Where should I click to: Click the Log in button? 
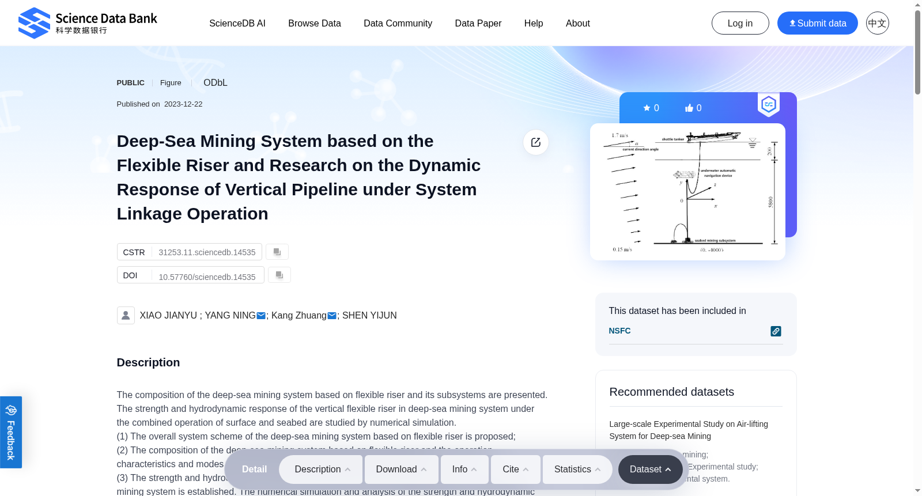(x=740, y=23)
